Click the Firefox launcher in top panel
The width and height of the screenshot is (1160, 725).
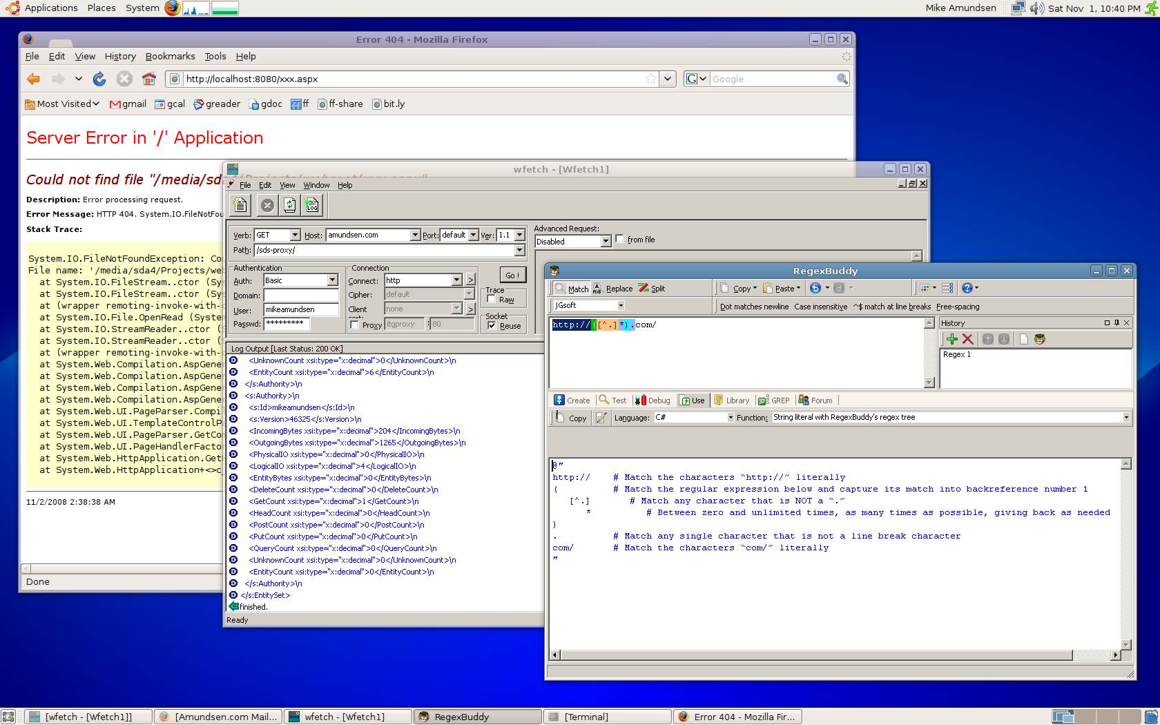pyautogui.click(x=173, y=8)
